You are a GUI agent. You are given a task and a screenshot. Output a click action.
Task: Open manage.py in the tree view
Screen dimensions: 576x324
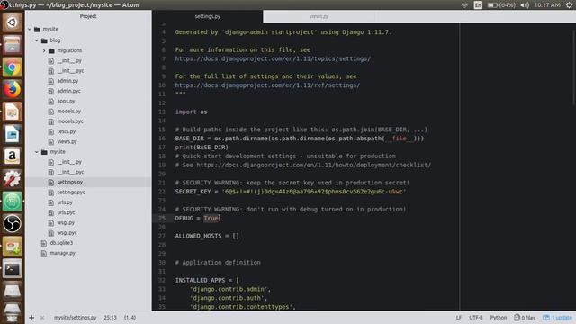click(62, 253)
